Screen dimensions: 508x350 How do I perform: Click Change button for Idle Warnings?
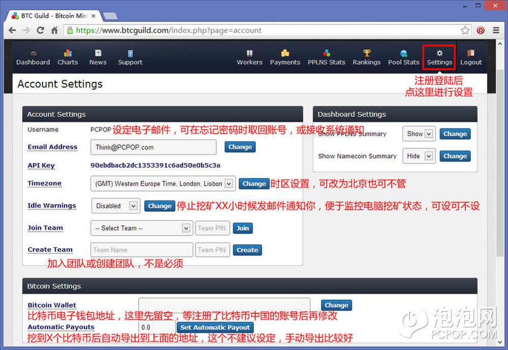160,206
